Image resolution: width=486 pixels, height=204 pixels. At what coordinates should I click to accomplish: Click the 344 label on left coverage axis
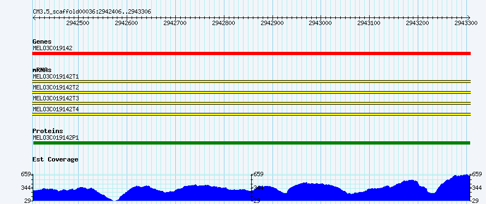(x=26, y=188)
